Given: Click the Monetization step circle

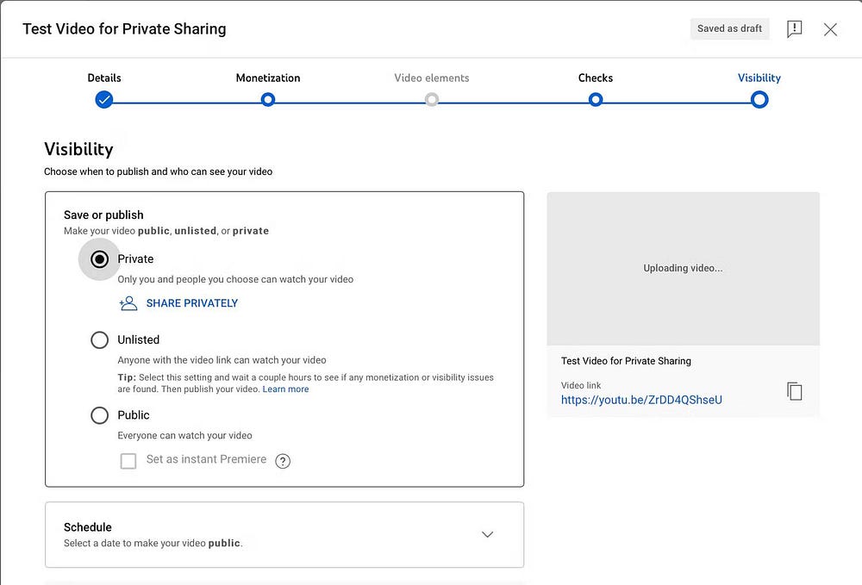Looking at the screenshot, I should [268, 100].
